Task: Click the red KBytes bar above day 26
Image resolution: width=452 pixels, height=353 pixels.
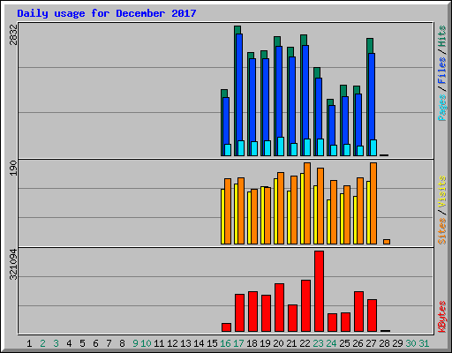Action: 358,312
